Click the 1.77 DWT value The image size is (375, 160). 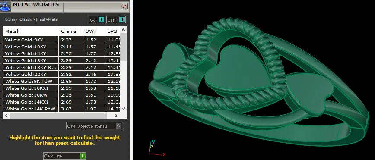tap(91, 54)
